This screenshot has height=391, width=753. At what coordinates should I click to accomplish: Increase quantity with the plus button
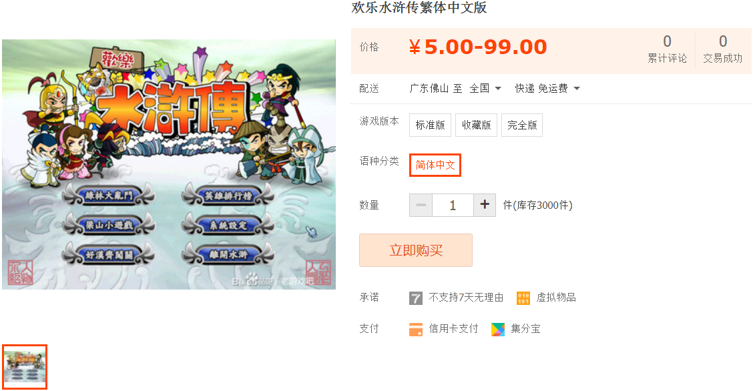(x=485, y=205)
